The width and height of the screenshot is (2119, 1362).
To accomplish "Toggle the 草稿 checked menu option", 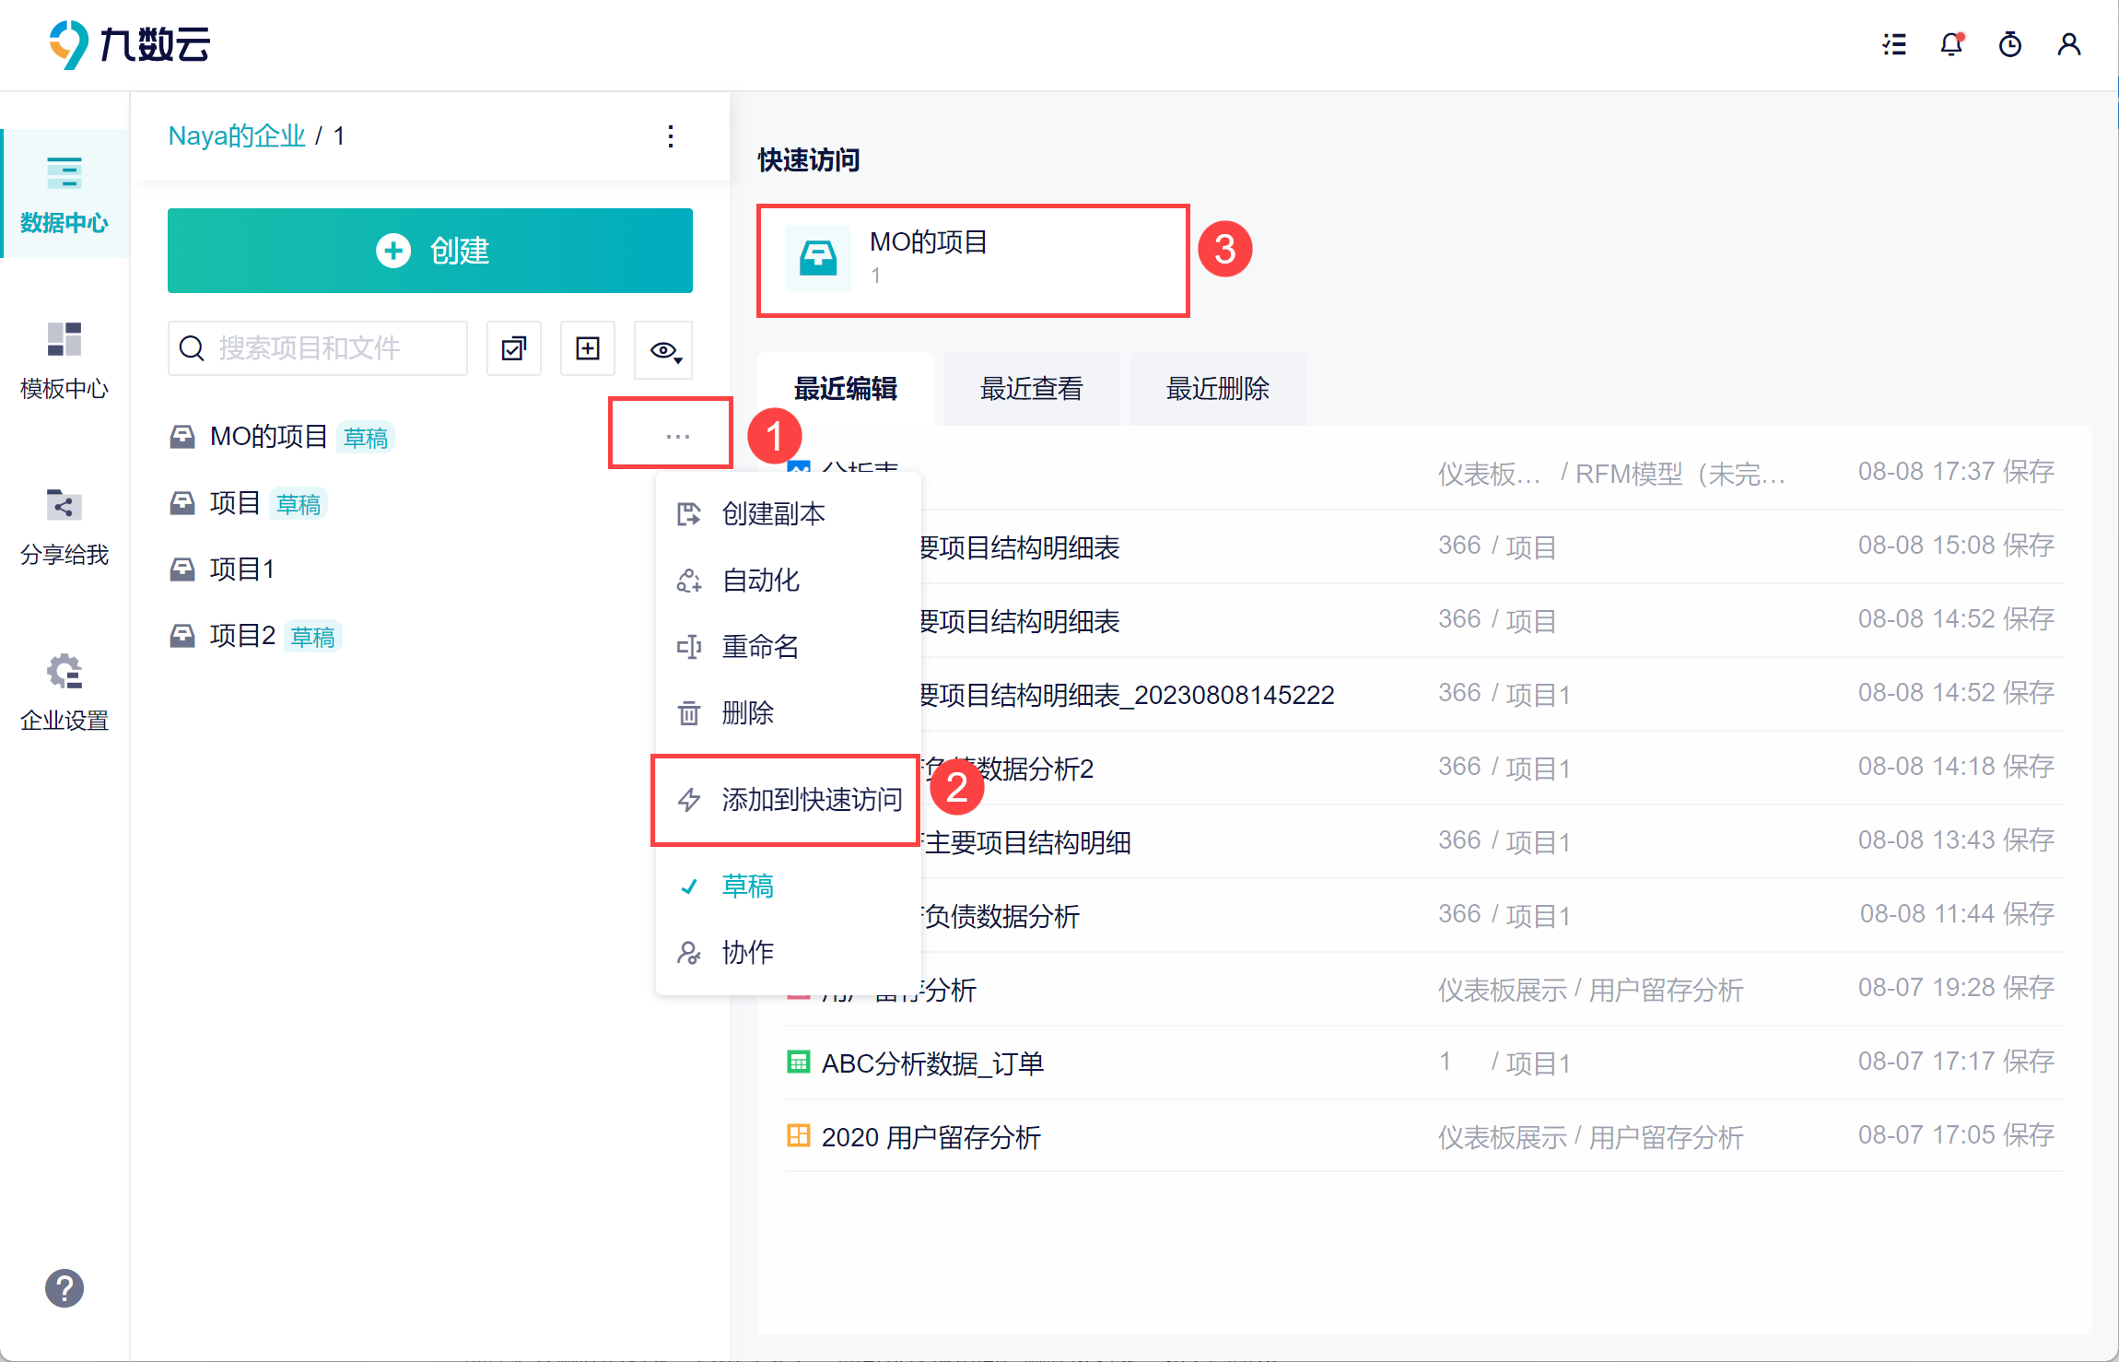I will [x=747, y=886].
